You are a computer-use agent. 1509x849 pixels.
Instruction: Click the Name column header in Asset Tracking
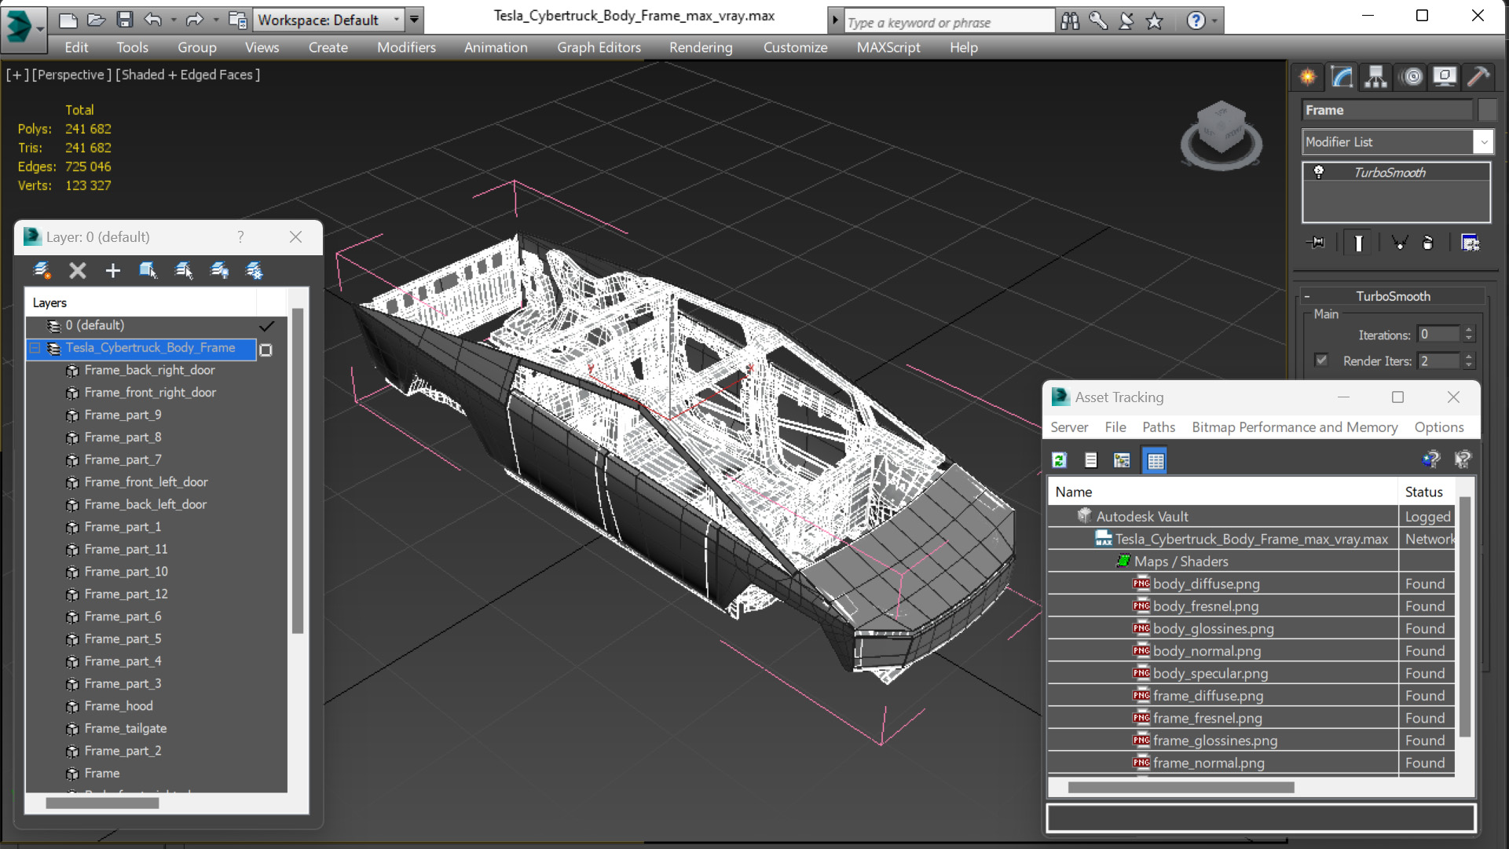coord(1223,492)
